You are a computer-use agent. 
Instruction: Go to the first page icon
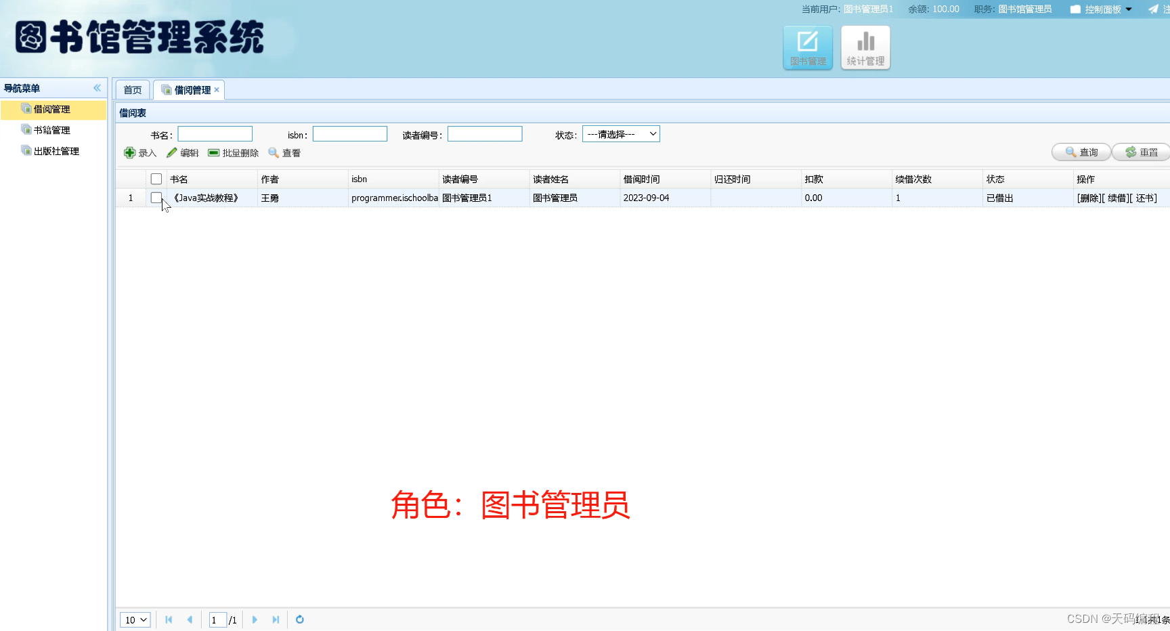(x=169, y=619)
